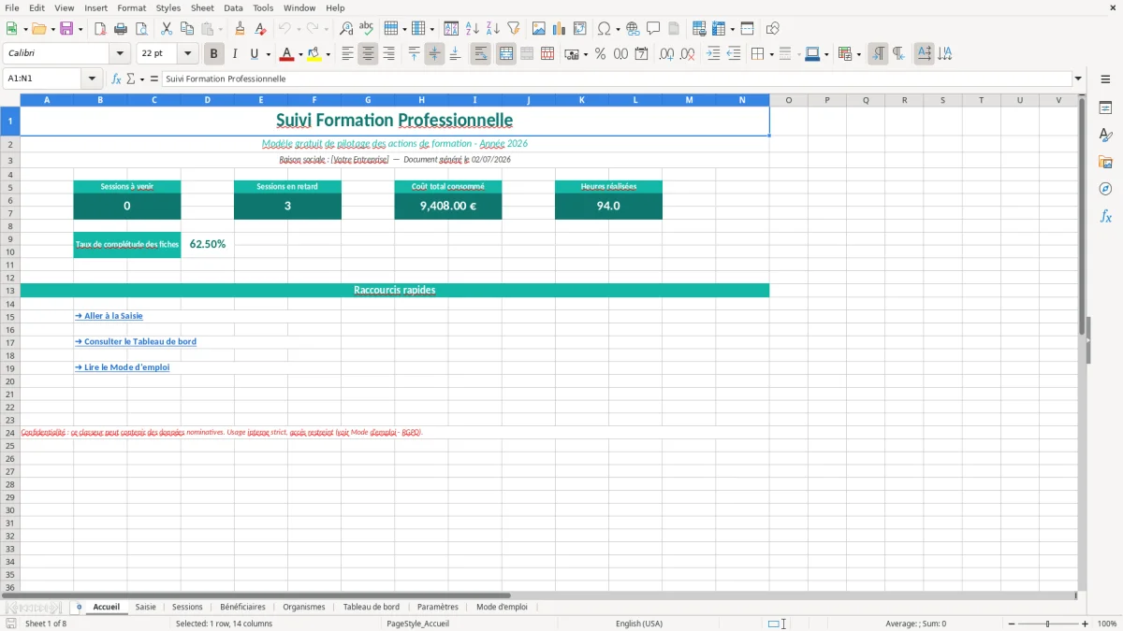
Task: Click the Save document icon
Action: point(66,29)
